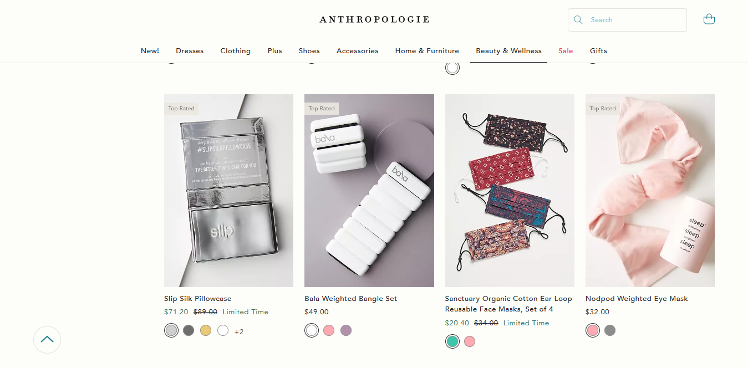Click the back-to-top arrow button

pyautogui.click(x=47, y=339)
